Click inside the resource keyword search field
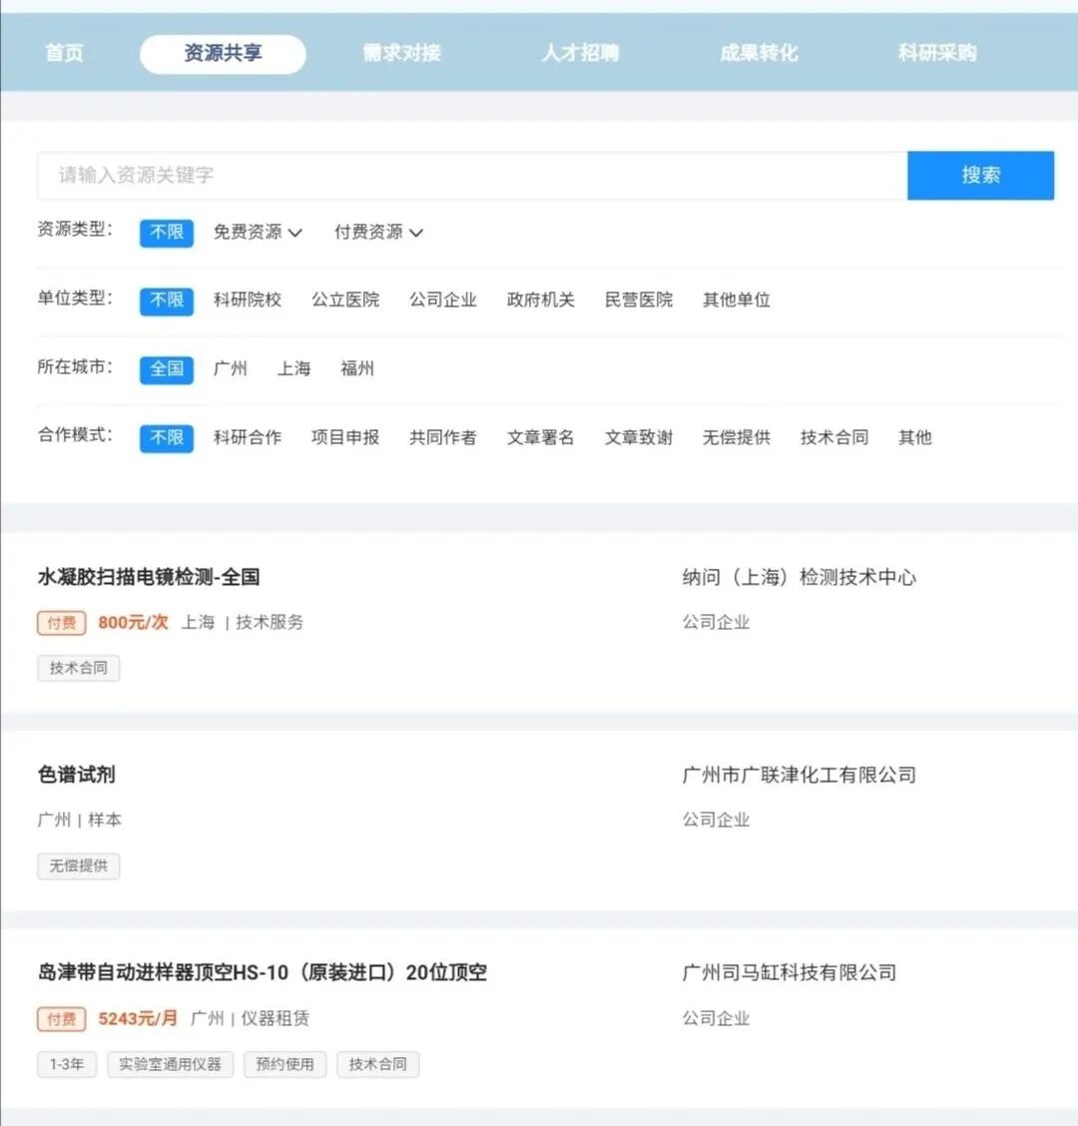This screenshot has height=1126, width=1078. [399, 175]
